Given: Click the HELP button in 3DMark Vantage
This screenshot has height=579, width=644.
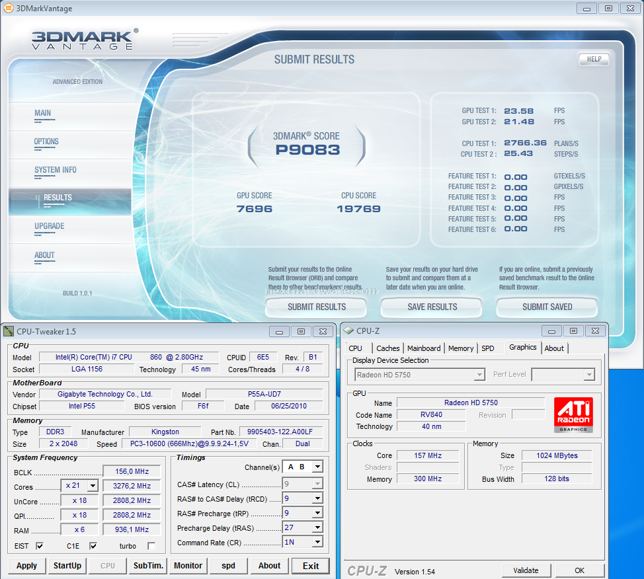Looking at the screenshot, I should coord(594,59).
